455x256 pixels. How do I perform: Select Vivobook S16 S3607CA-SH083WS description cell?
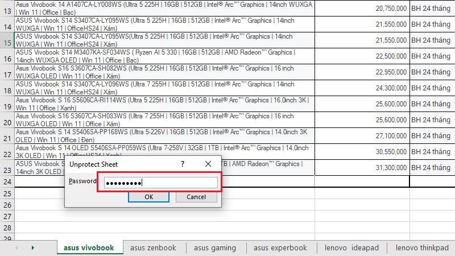164,120
